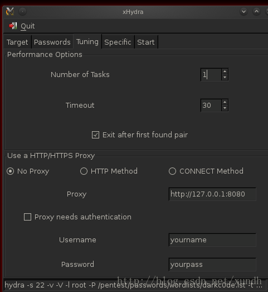Decrease Timeout value with down arrow
The width and height of the screenshot is (268, 292).
(x=225, y=108)
